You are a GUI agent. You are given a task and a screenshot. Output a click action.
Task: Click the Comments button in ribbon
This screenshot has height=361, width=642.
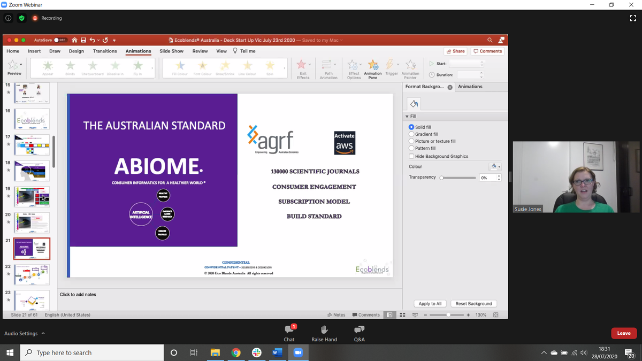[x=487, y=51]
